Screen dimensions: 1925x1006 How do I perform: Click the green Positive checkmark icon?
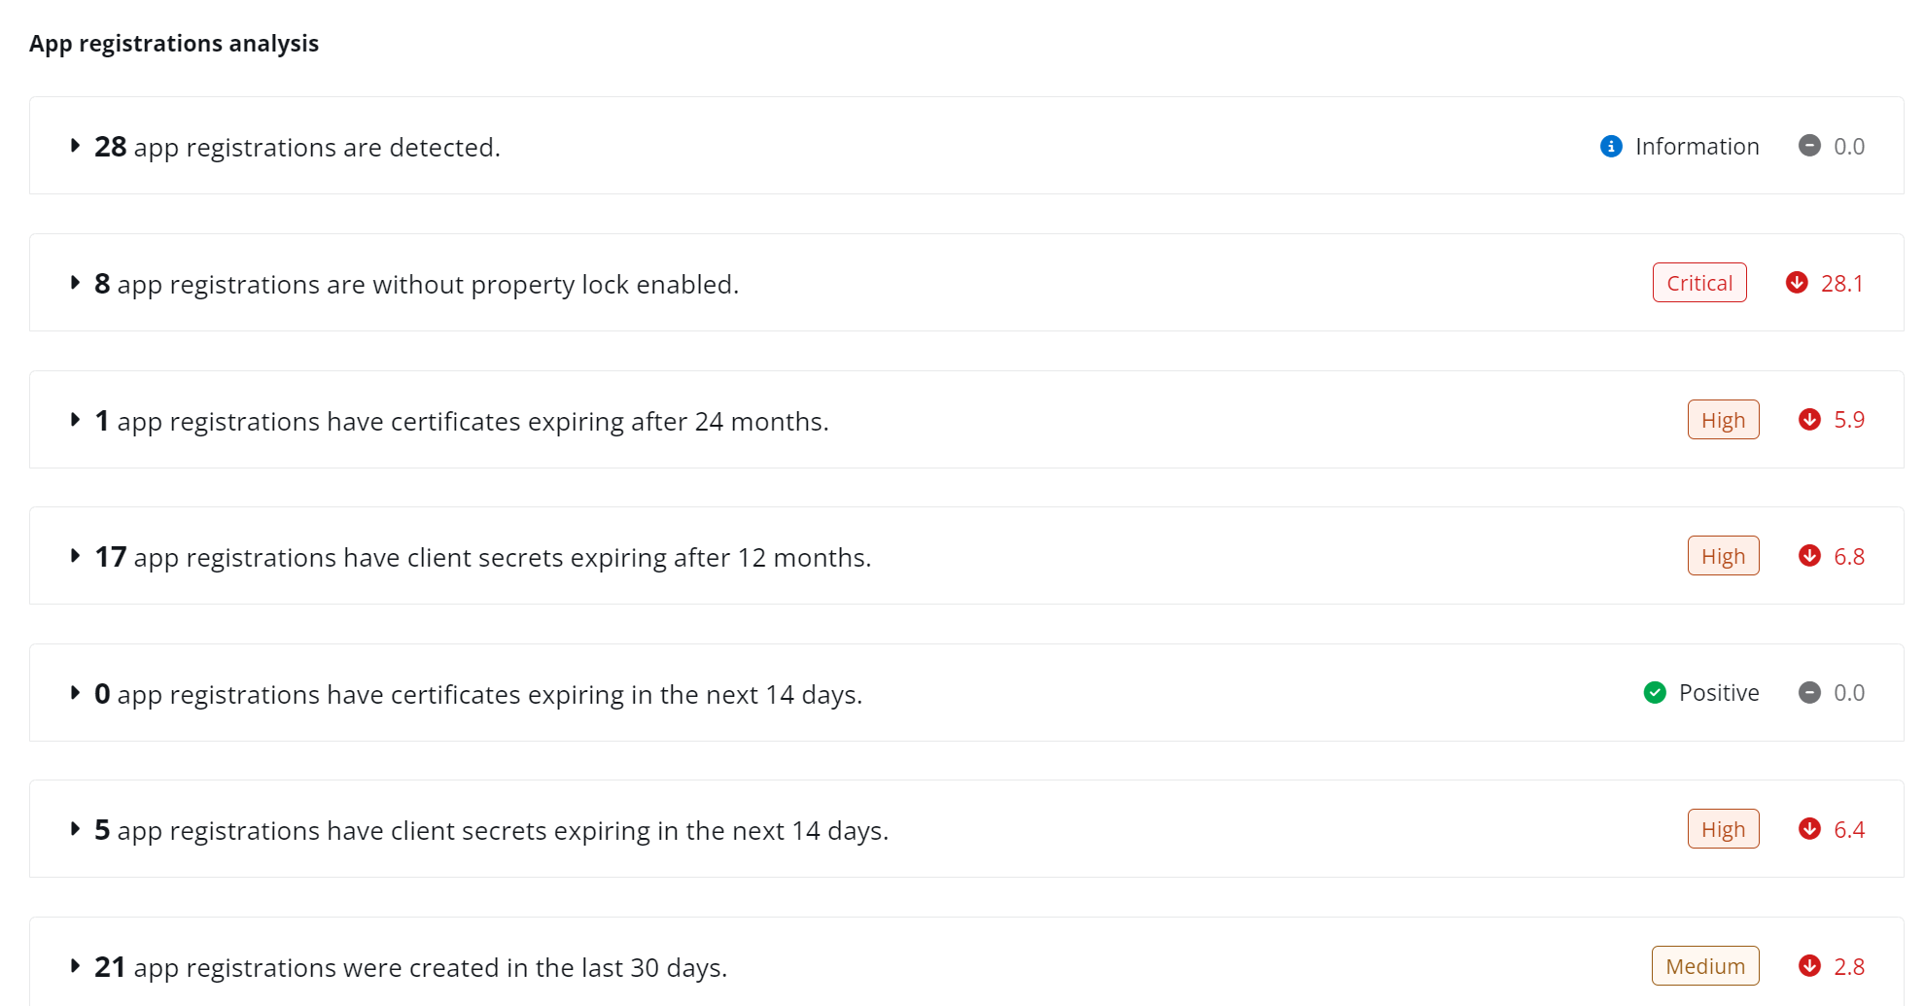click(1654, 692)
